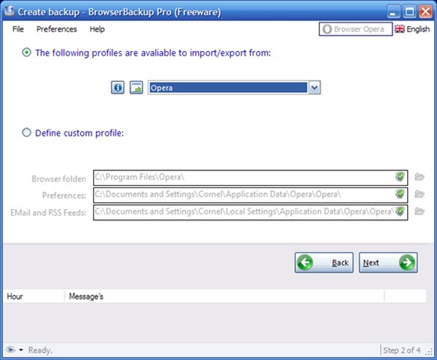Click the Browser Opera indicator box
The width and height of the screenshot is (437, 360).
pyautogui.click(x=355, y=29)
